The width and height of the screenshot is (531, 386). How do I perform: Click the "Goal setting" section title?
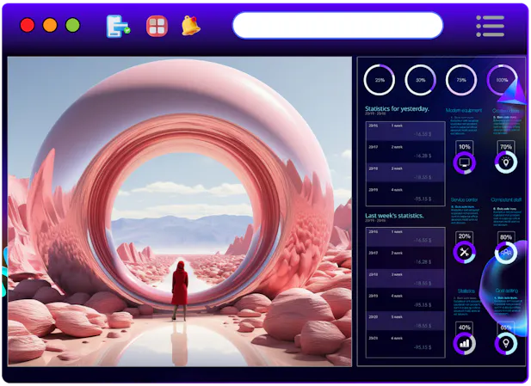[x=507, y=291]
